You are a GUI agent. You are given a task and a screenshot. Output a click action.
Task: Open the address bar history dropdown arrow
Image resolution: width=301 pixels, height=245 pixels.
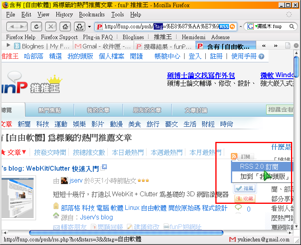[241, 27]
